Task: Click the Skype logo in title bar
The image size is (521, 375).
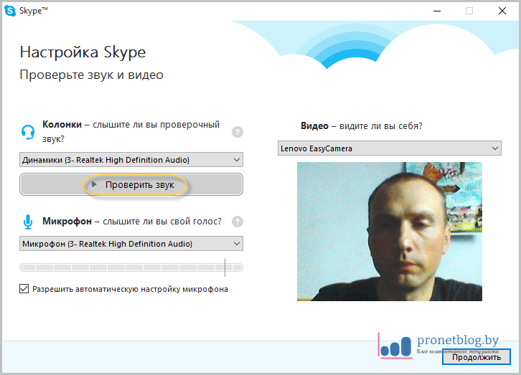Action: tap(10, 11)
